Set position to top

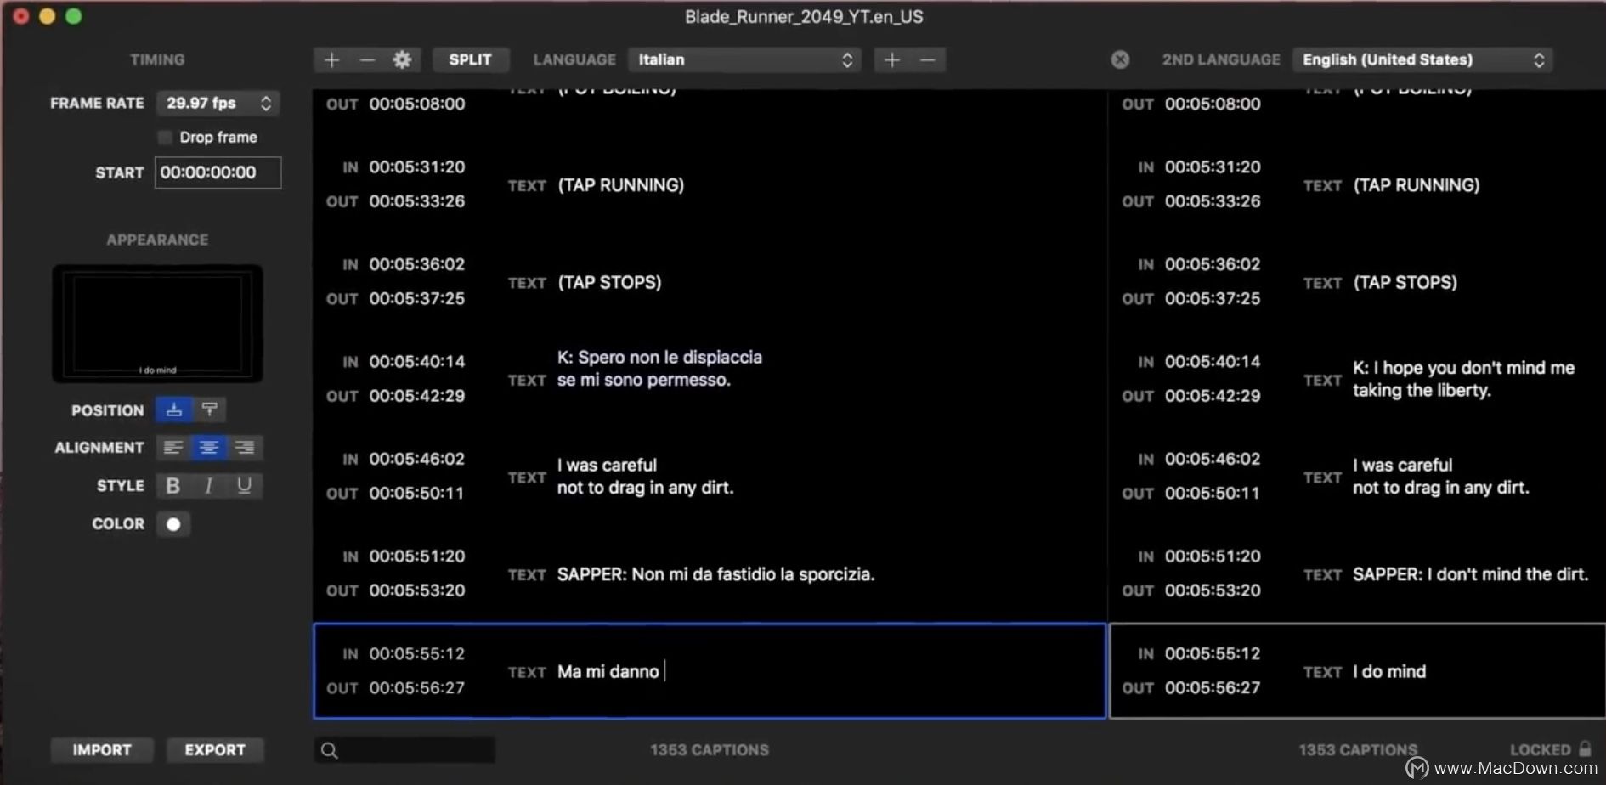(209, 409)
